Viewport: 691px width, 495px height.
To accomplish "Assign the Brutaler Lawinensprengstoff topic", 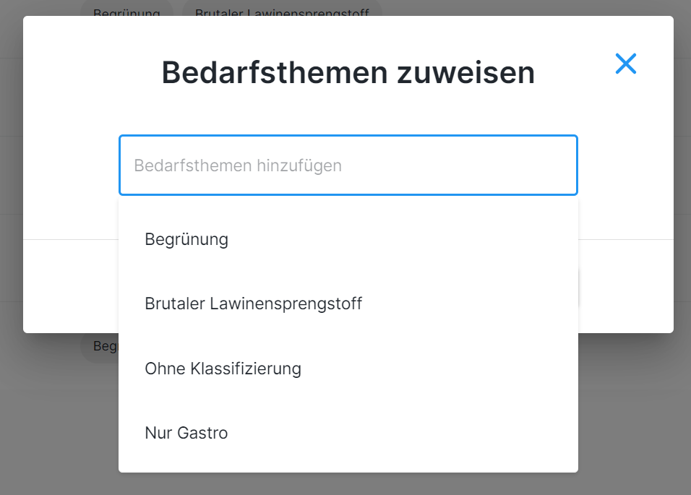I will pyautogui.click(x=253, y=304).
